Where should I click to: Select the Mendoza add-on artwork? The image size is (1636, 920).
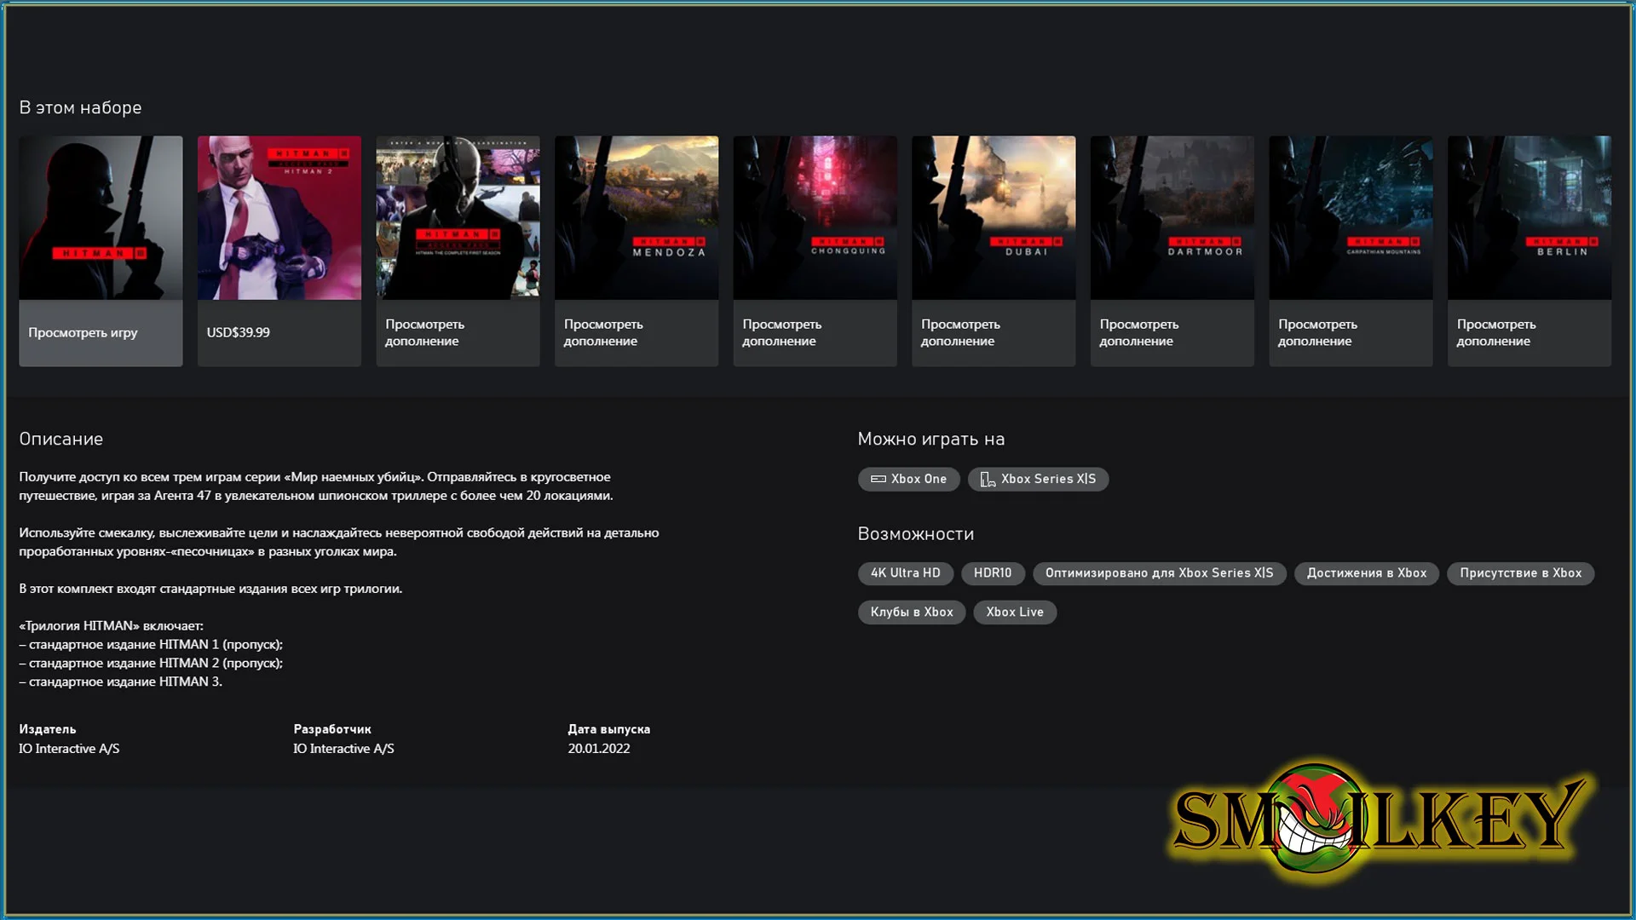[637, 217]
